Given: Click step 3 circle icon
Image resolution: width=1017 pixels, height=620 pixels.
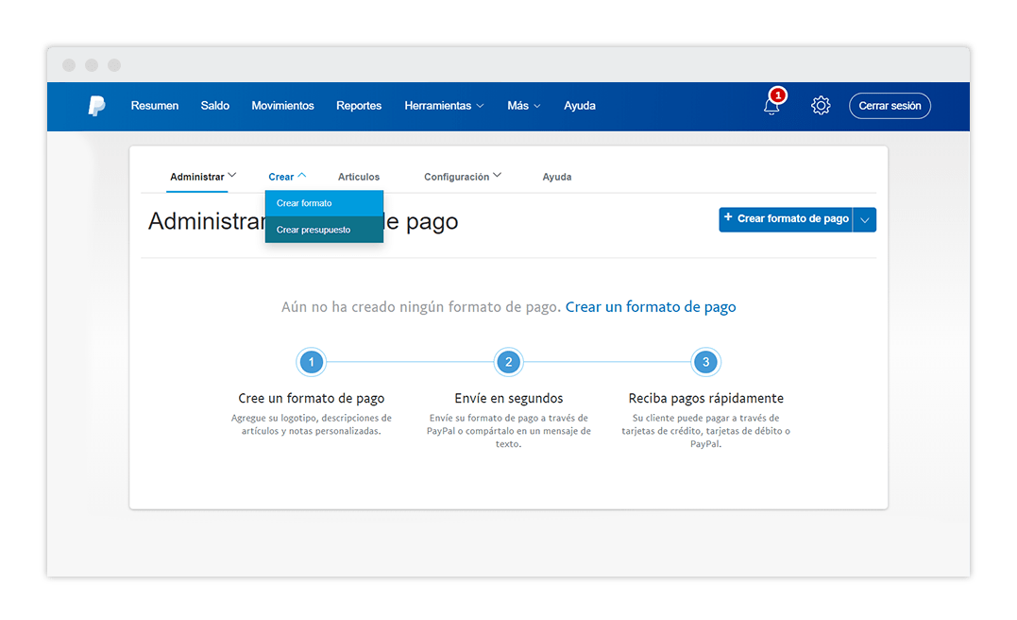Looking at the screenshot, I should click(x=705, y=362).
